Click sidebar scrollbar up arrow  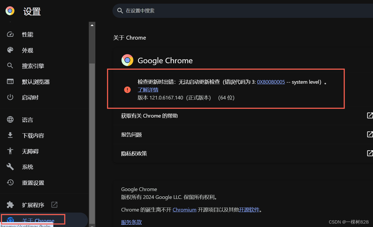92,25
